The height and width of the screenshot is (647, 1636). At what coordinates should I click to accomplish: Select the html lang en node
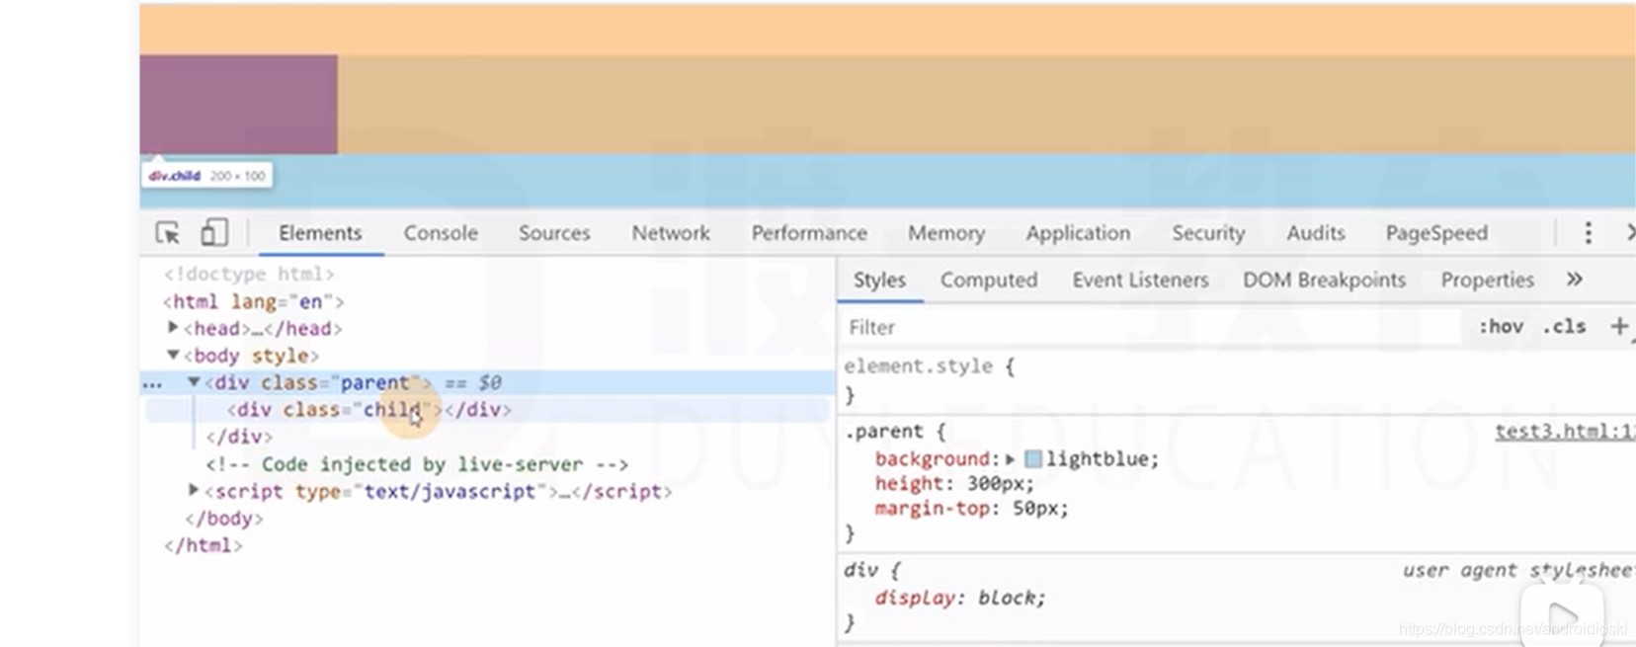[x=254, y=301]
